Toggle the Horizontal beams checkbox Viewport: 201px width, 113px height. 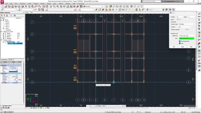180,41
